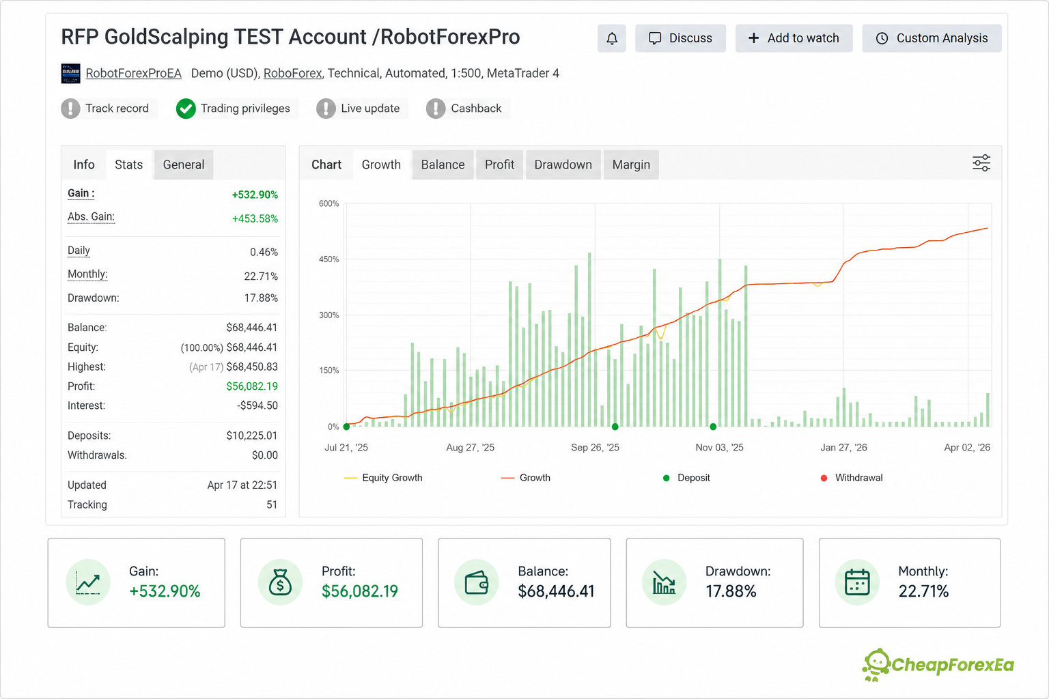The height and width of the screenshot is (699, 1049).
Task: Click the Profit money bag icon
Action: pyautogui.click(x=280, y=582)
